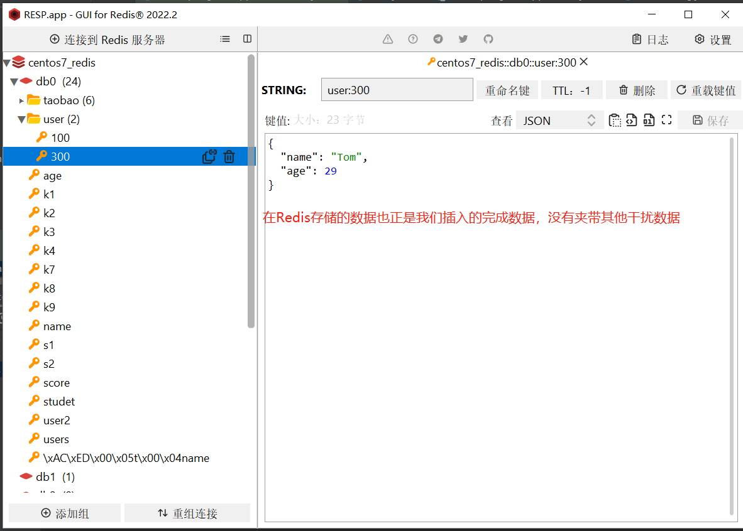Click 连接到 Redis 服务器 button
743x531 pixels.
click(107, 40)
